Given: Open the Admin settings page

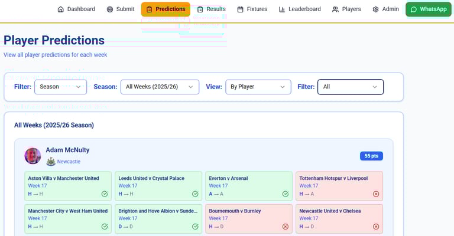Looking at the screenshot, I should 385,9.
